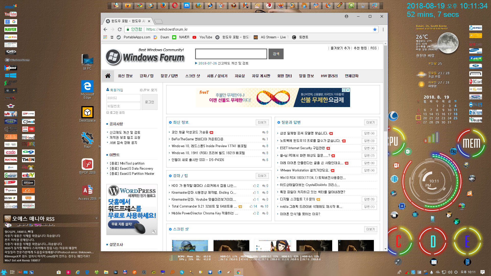Screen dimensions: 491x276
Task: Open 코인 채굴 악성코드 기승중 post
Action: point(190,132)
